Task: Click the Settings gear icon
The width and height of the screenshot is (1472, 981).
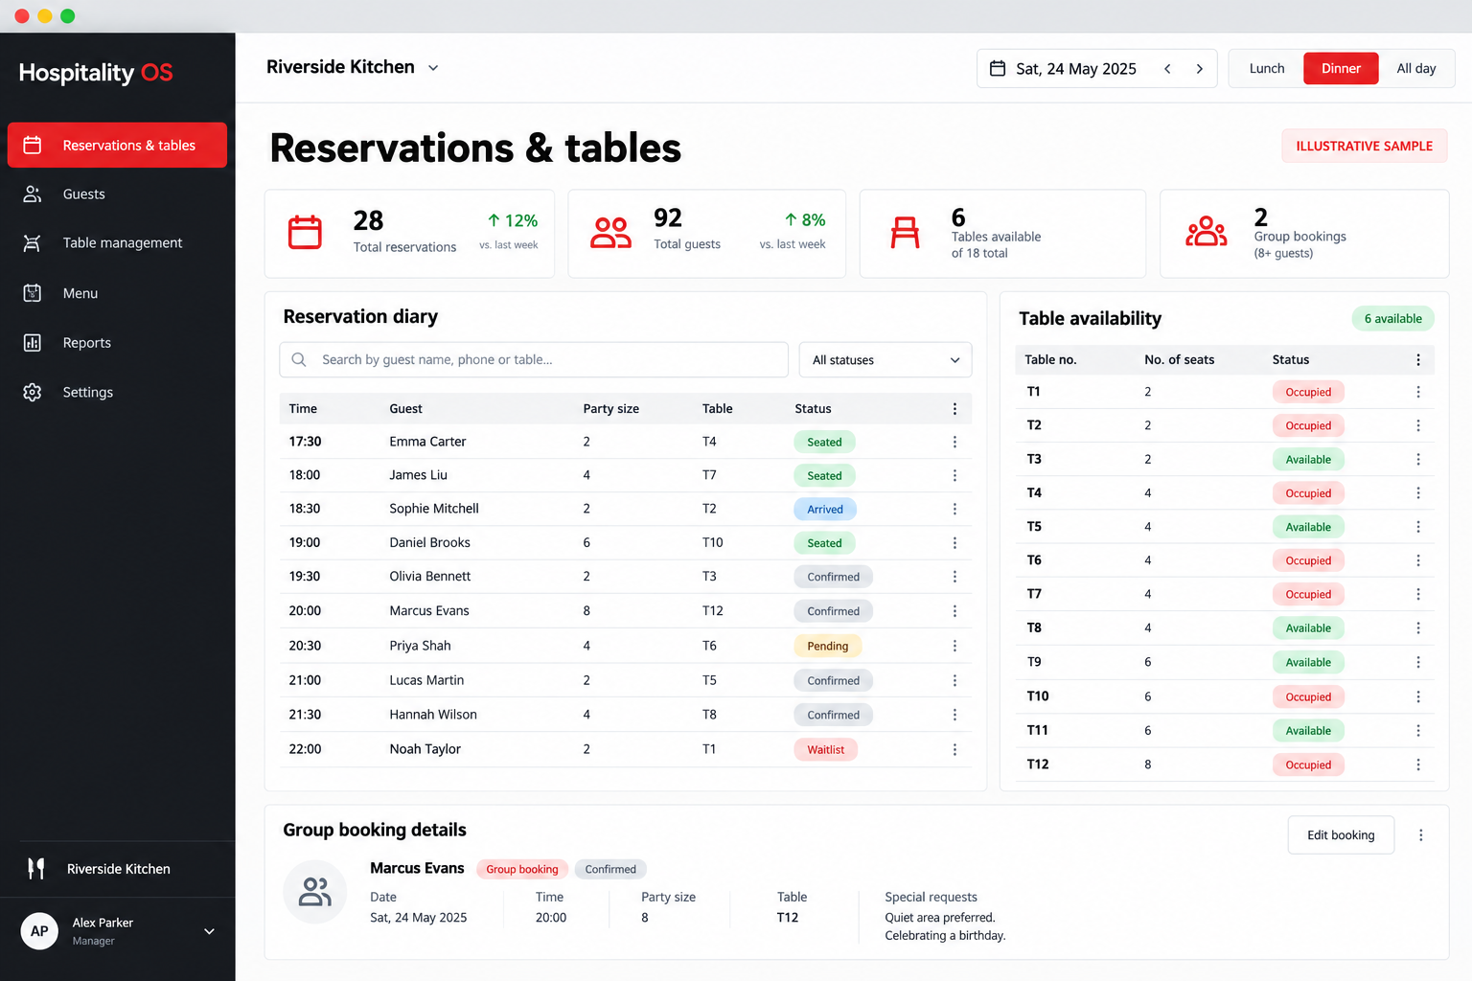Action: 33,392
